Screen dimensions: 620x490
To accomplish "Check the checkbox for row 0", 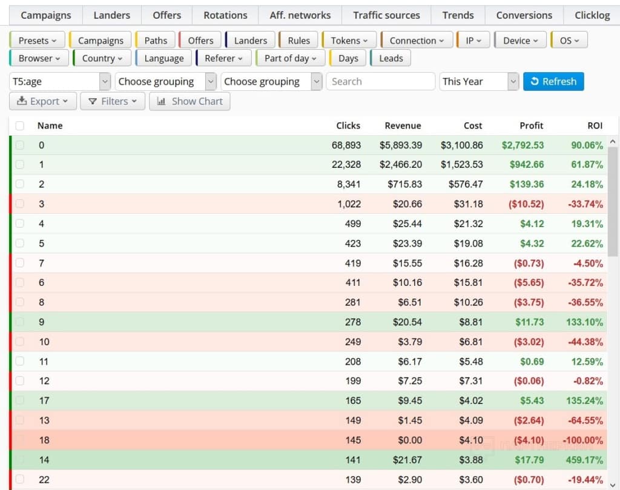I will 20,145.
